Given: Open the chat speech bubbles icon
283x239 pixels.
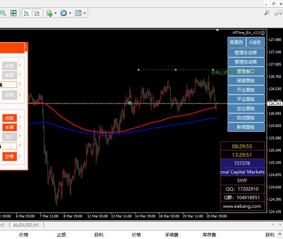Looking at the screenshot, I should click(278, 13).
